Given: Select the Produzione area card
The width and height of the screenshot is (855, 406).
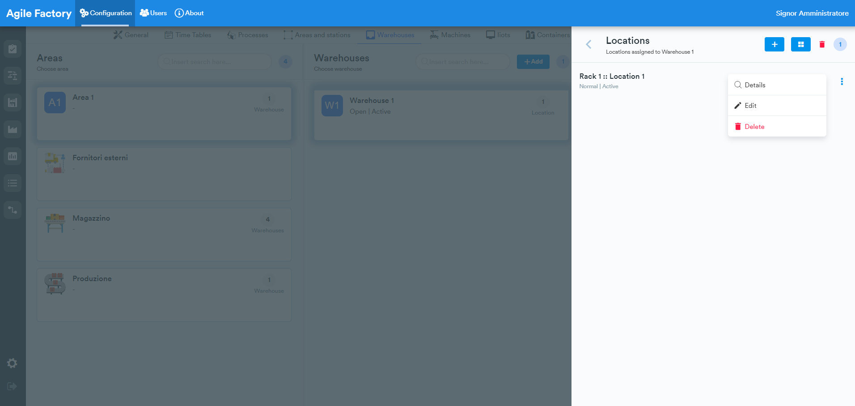Looking at the screenshot, I should pos(164,295).
